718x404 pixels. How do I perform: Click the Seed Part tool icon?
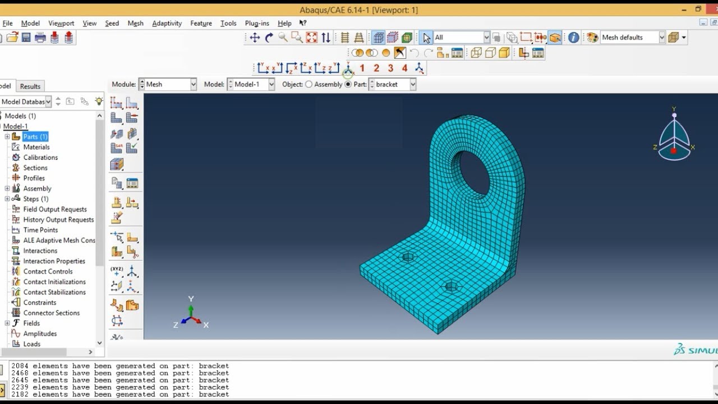pos(117,102)
